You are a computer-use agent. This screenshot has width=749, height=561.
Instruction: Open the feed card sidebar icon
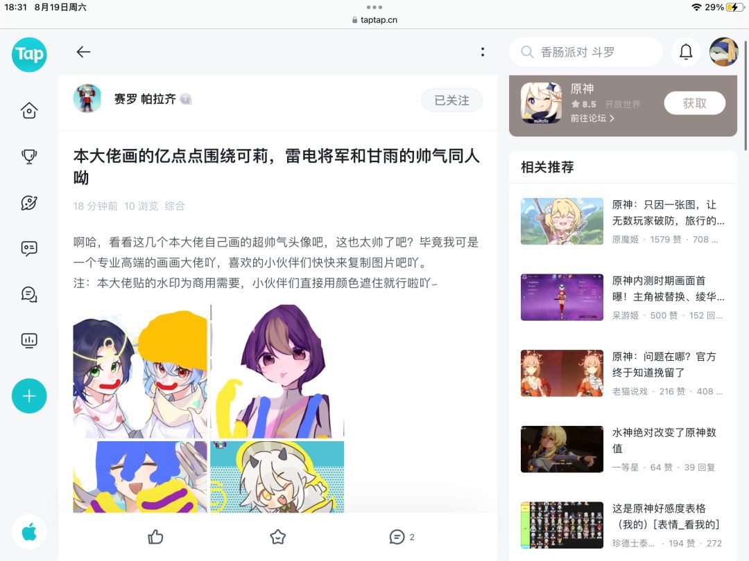click(x=29, y=248)
